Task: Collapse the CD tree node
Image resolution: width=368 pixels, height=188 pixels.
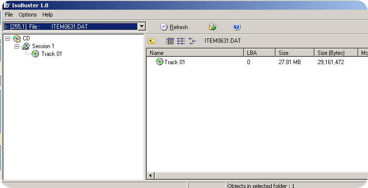Action: [x=7, y=38]
